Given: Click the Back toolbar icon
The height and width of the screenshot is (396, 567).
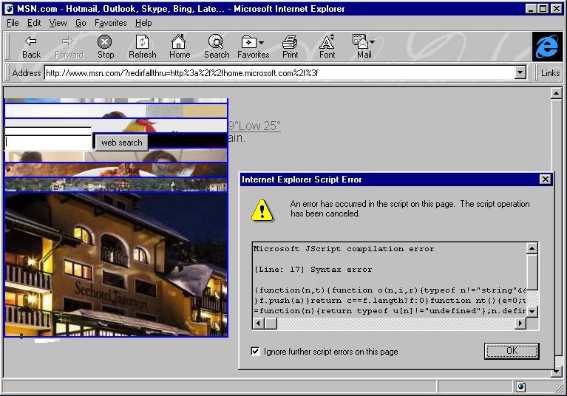Looking at the screenshot, I should [31, 46].
